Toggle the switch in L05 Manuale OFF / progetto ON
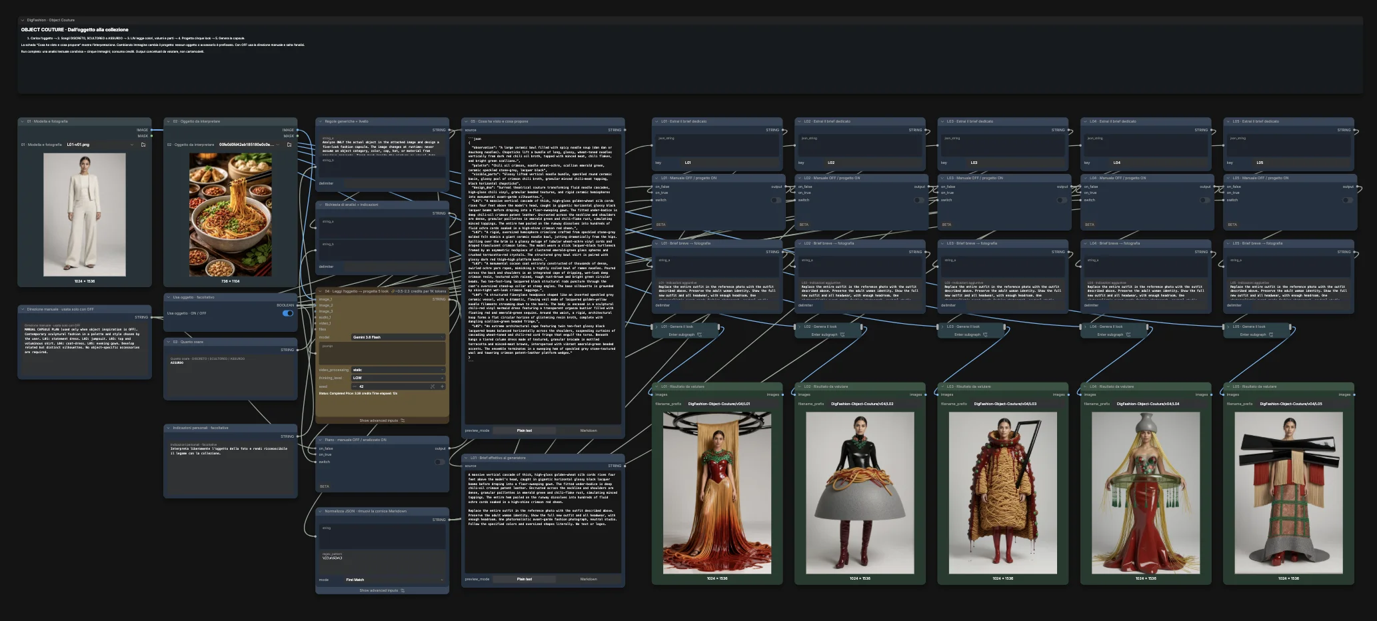 click(1348, 200)
